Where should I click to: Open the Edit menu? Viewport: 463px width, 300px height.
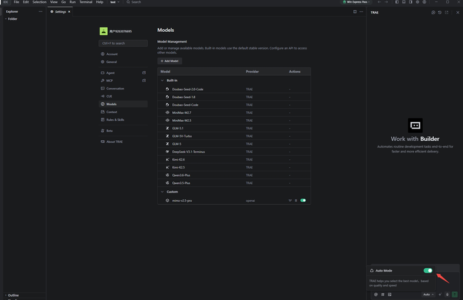click(26, 2)
